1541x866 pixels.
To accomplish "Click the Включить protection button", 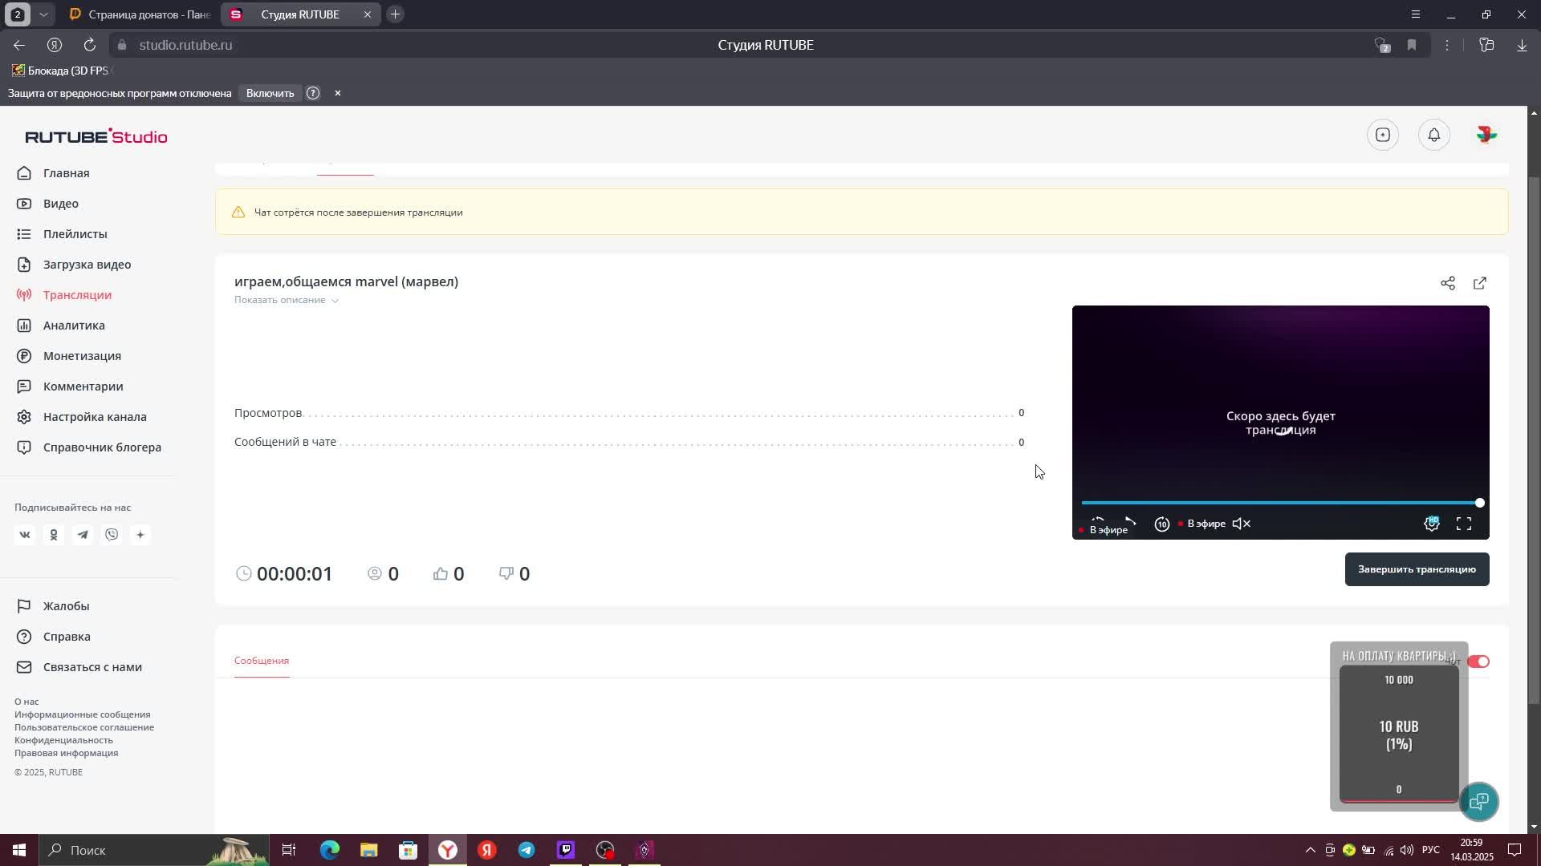I will [270, 93].
